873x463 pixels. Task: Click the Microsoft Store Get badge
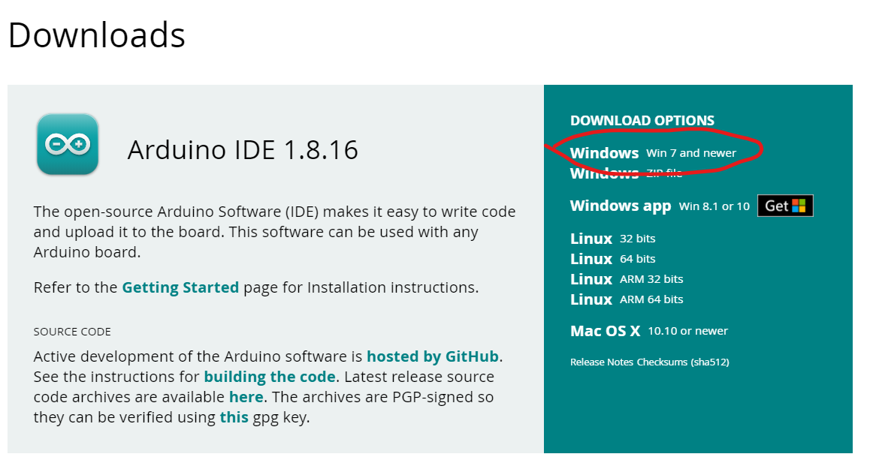pos(784,206)
